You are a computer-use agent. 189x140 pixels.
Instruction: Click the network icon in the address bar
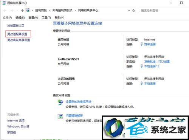pos(28,10)
